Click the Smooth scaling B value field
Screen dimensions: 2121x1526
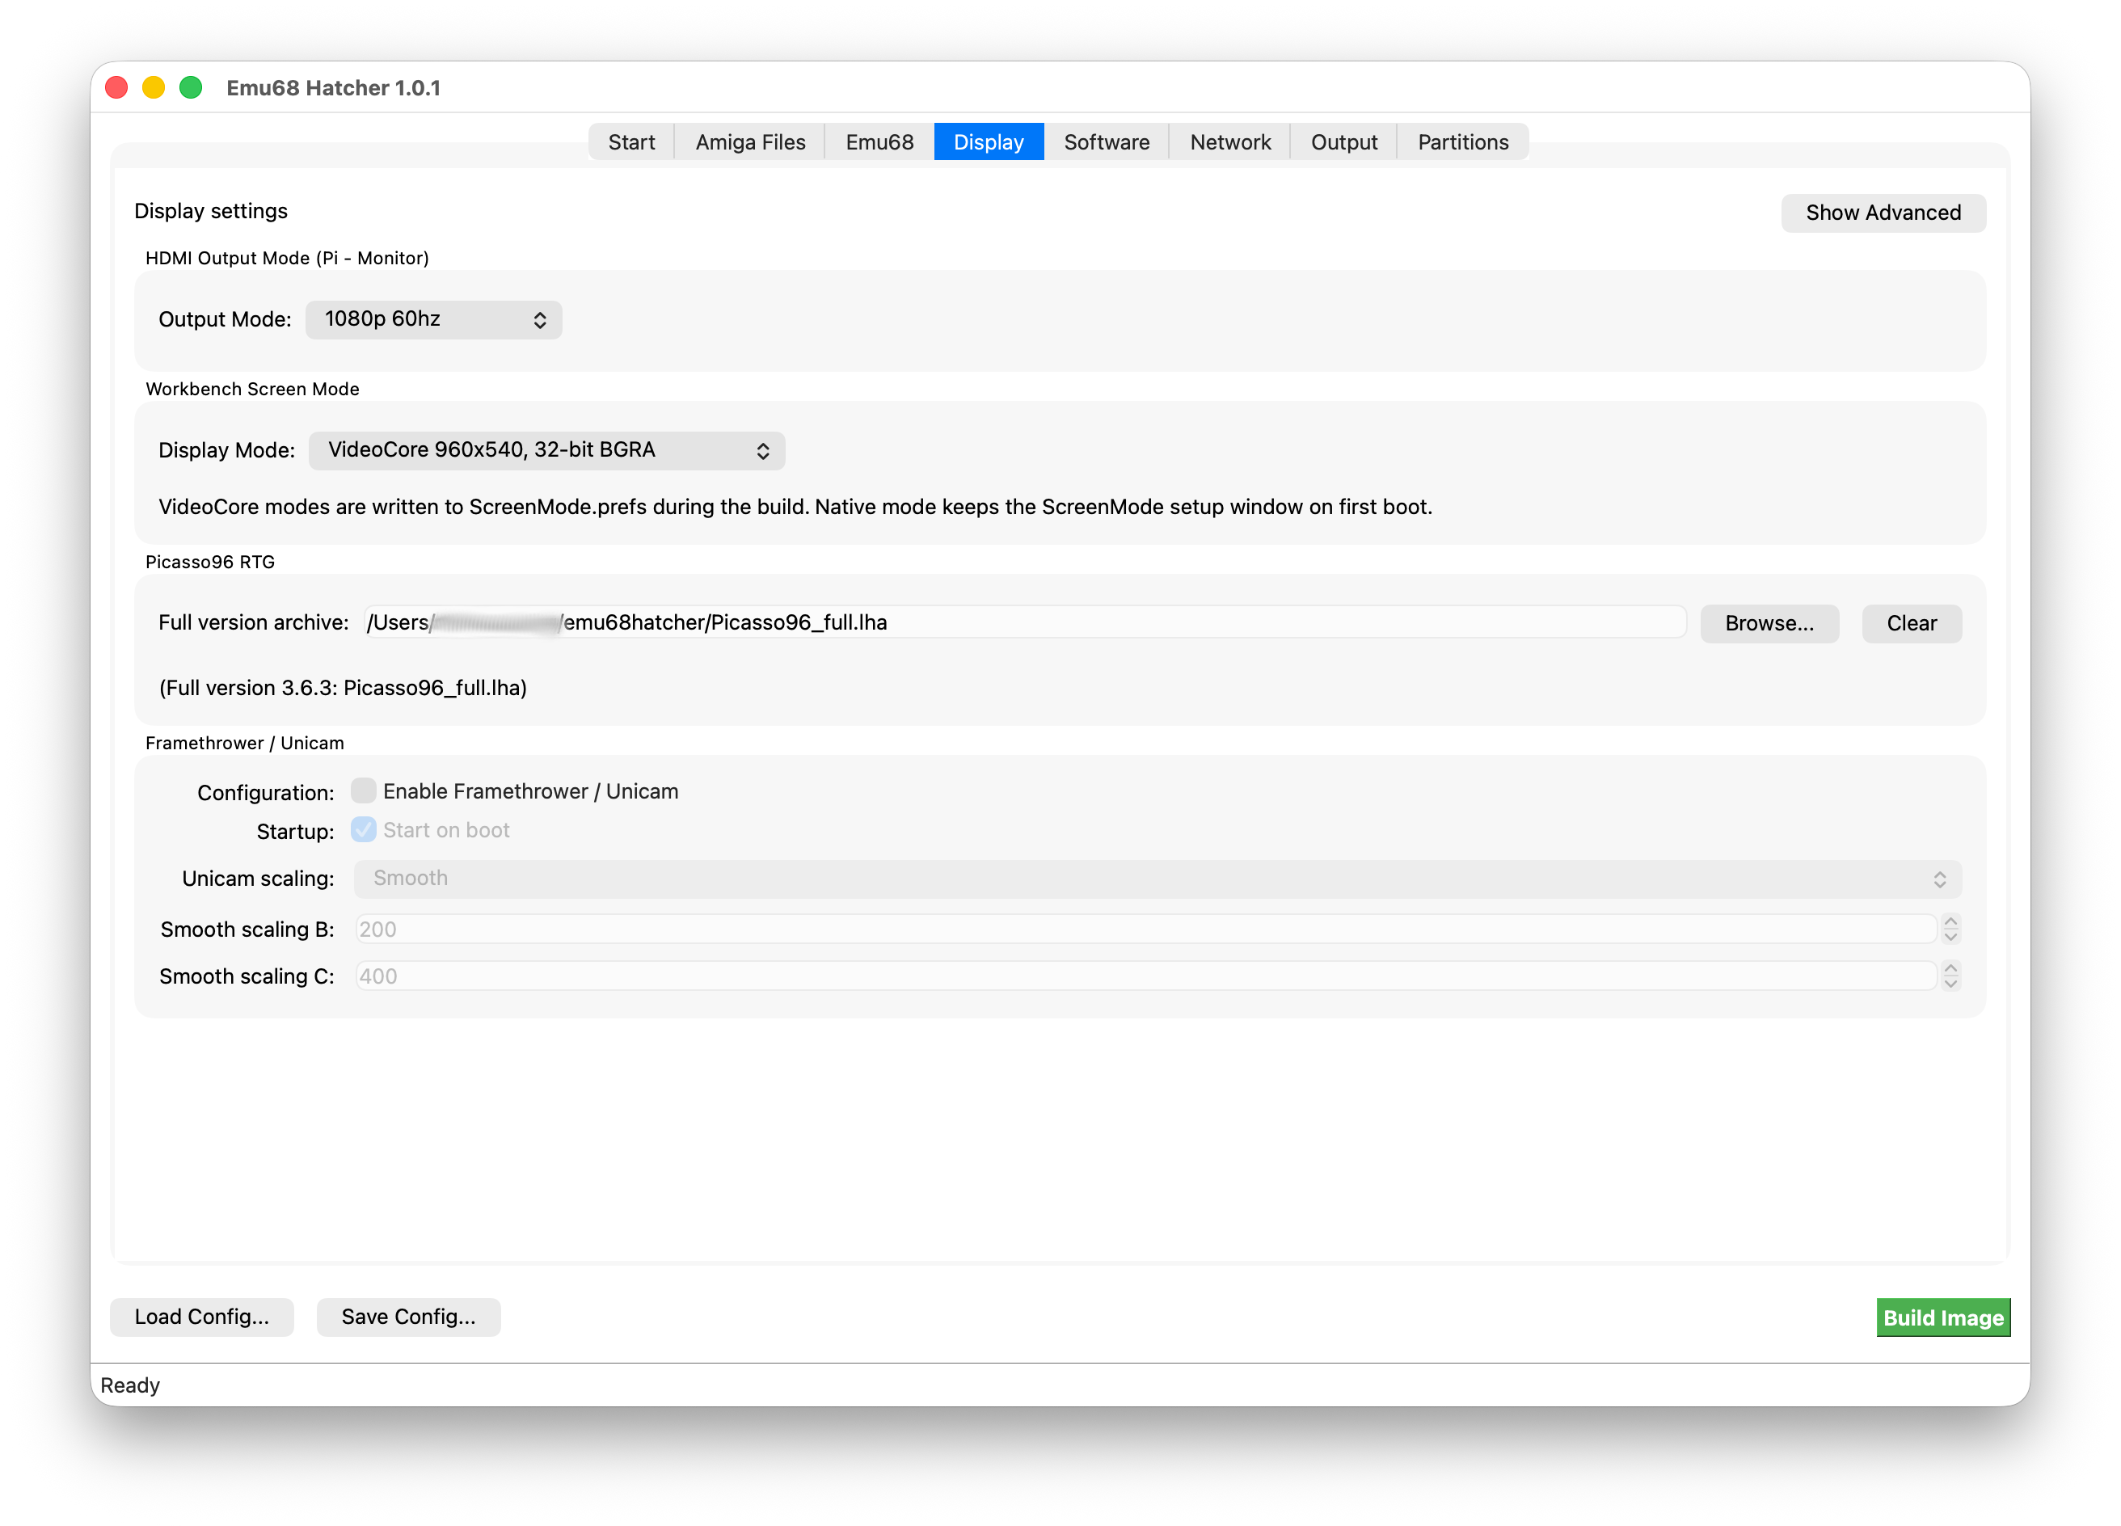1145,930
